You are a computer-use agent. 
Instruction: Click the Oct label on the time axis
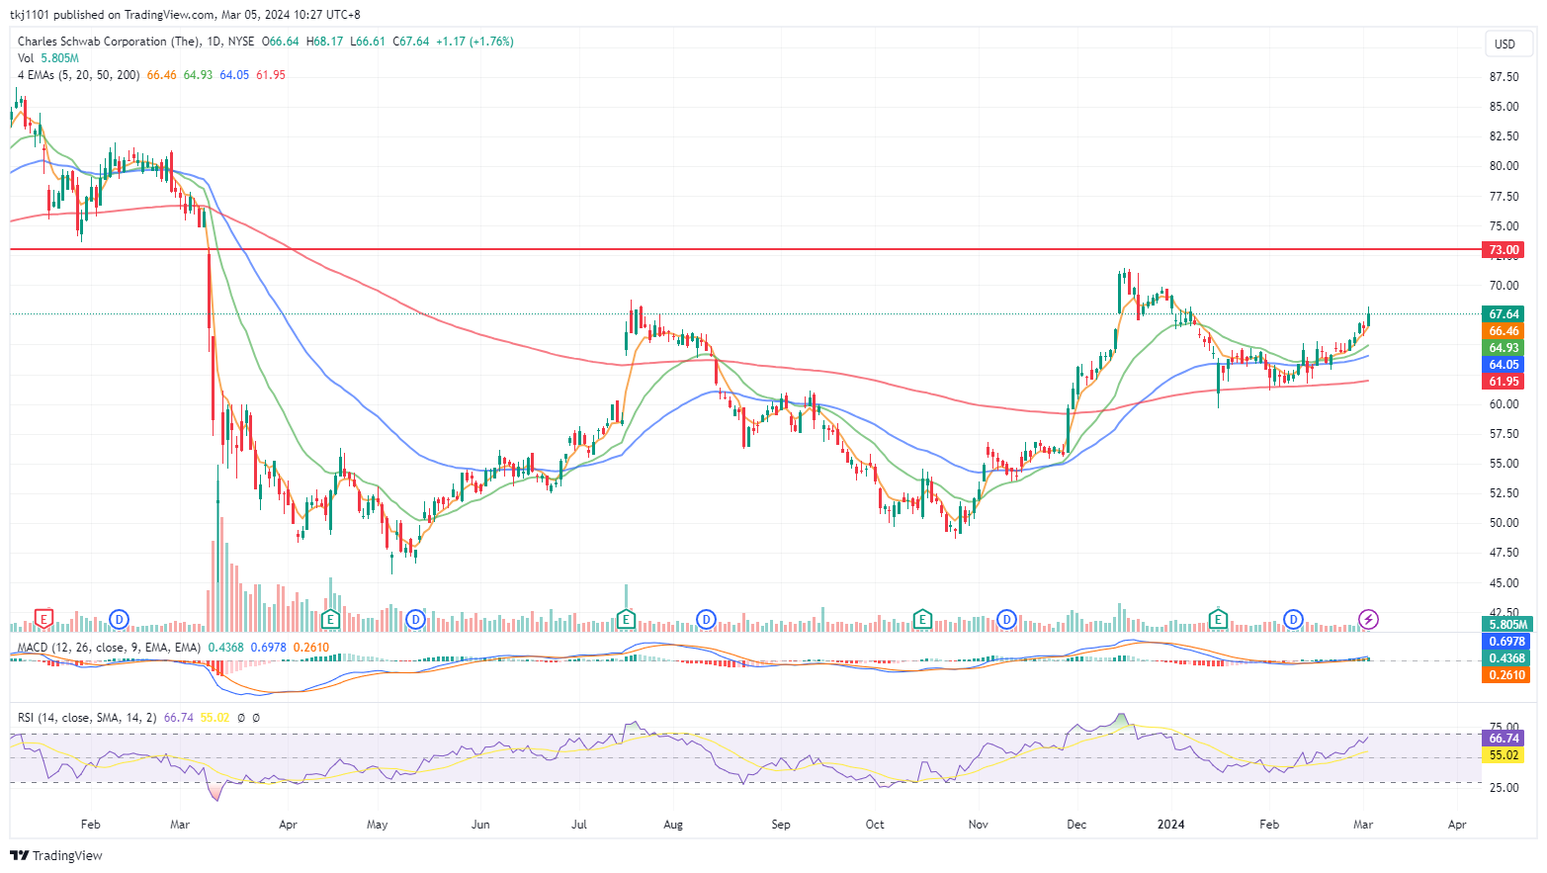[x=875, y=825]
